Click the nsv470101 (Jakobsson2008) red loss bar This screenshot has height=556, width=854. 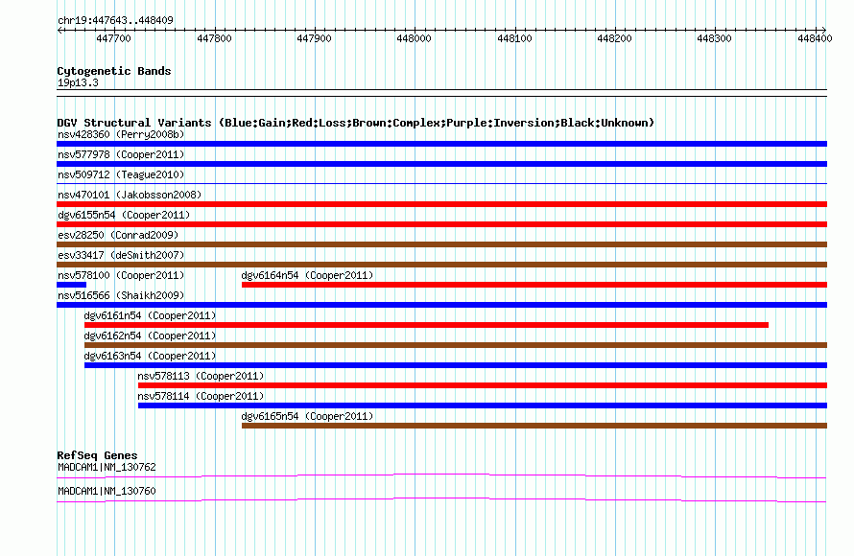[441, 204]
